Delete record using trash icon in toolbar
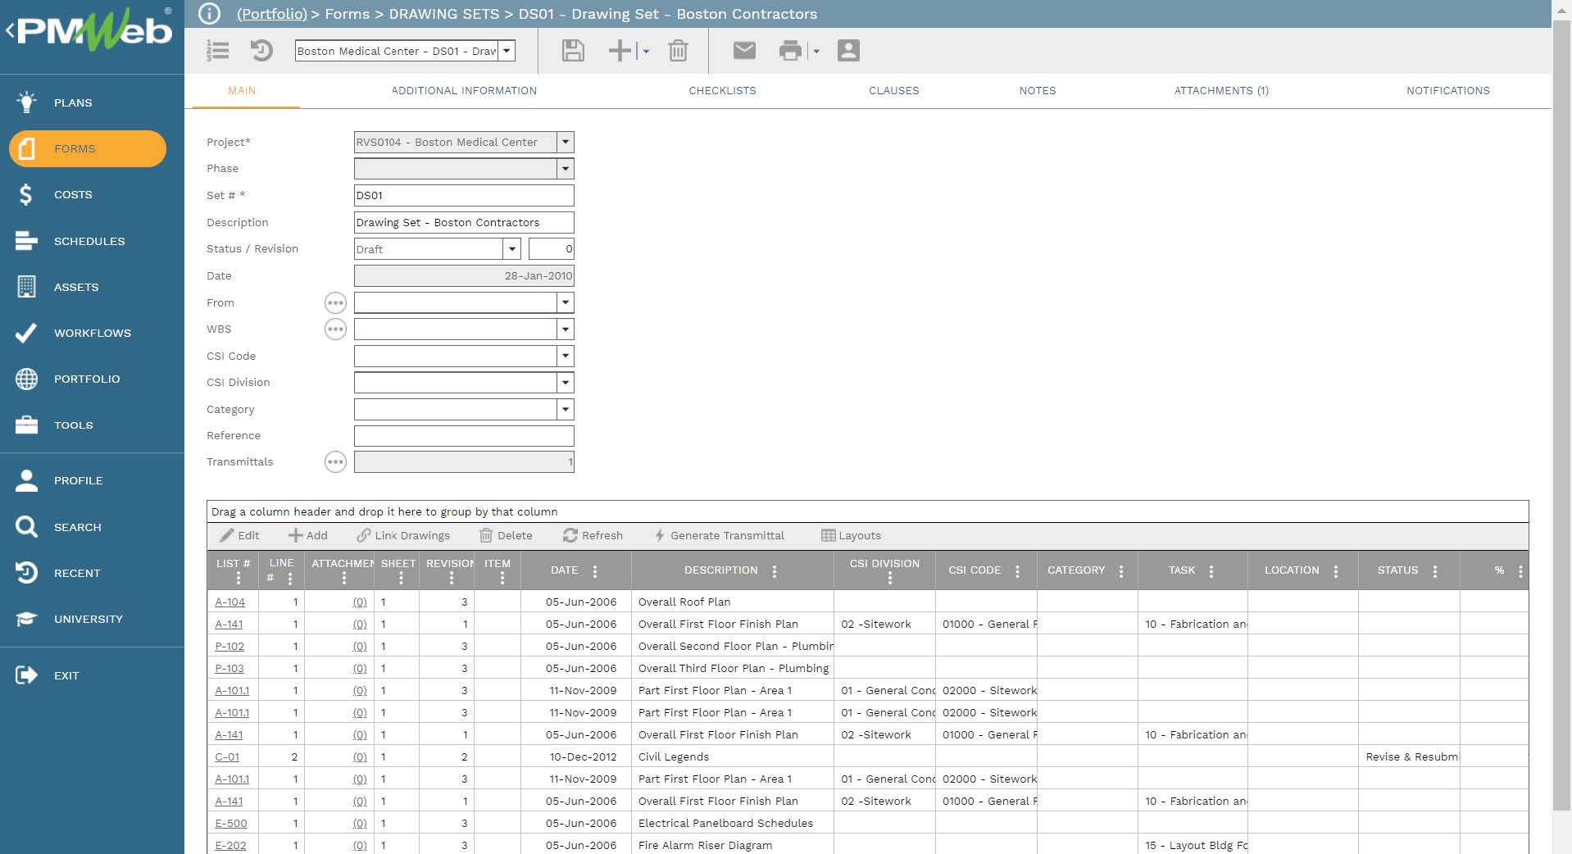Image resolution: width=1572 pixels, height=854 pixels. point(678,51)
